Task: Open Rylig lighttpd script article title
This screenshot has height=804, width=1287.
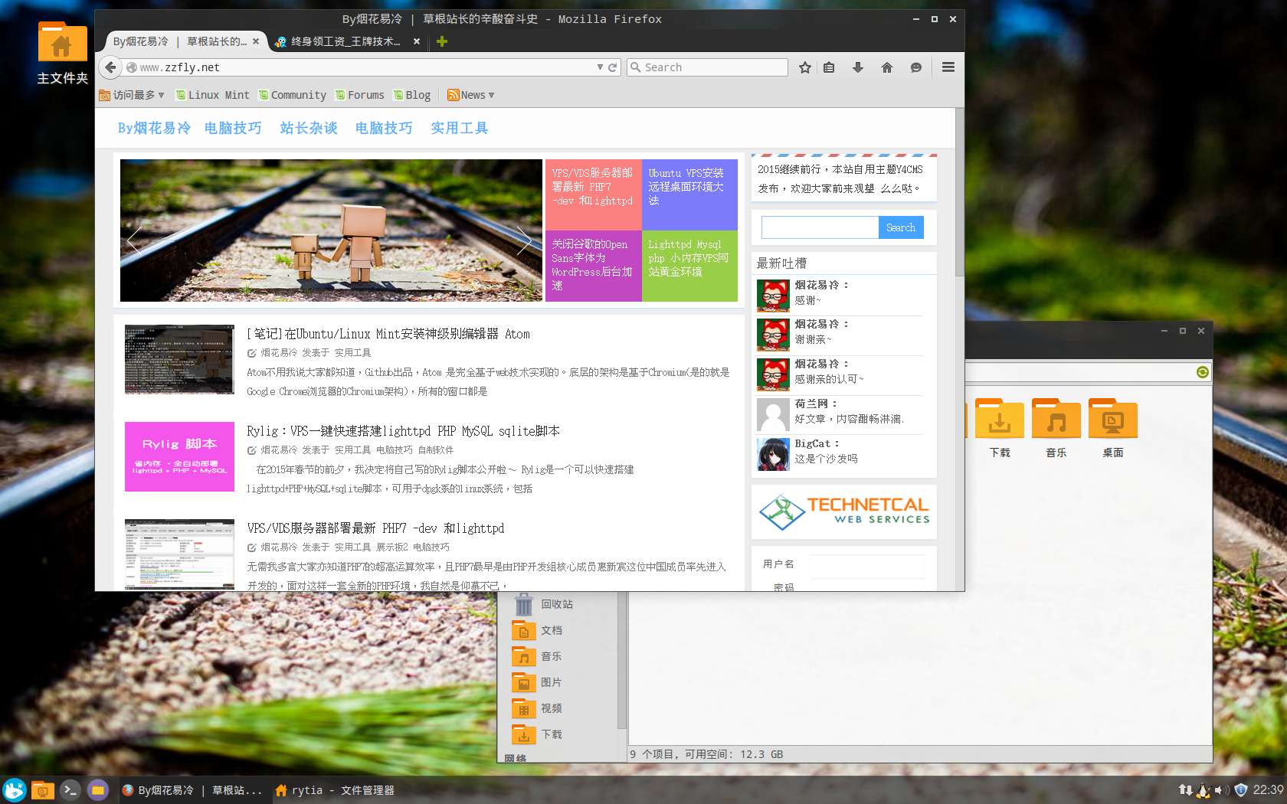Action: (x=403, y=431)
